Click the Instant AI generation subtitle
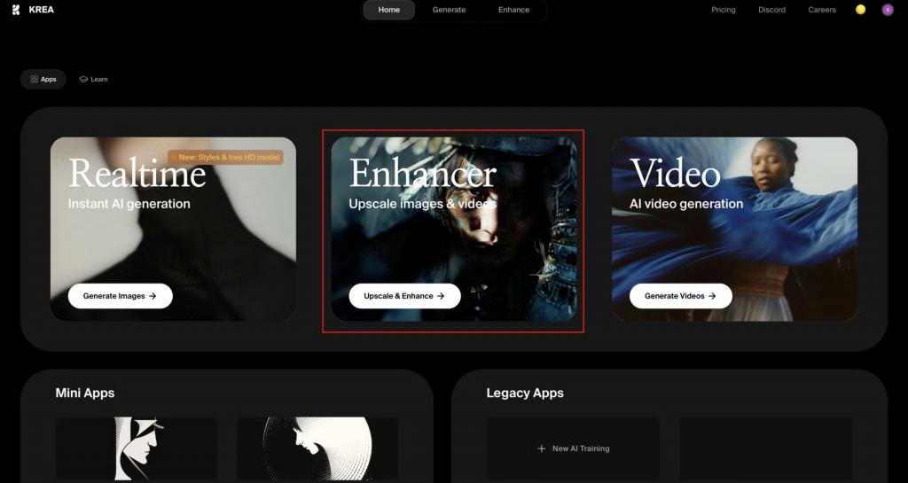Screen dimensions: 908x483 click(x=129, y=204)
